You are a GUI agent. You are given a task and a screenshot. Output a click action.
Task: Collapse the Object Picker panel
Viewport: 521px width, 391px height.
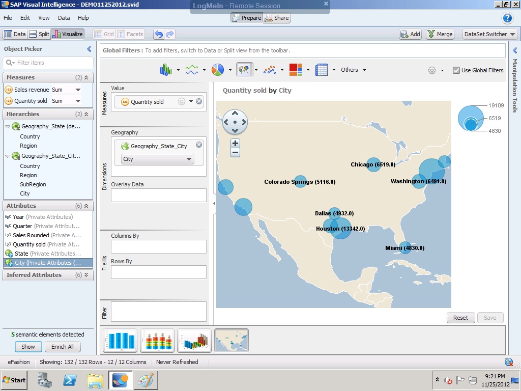pos(89,49)
